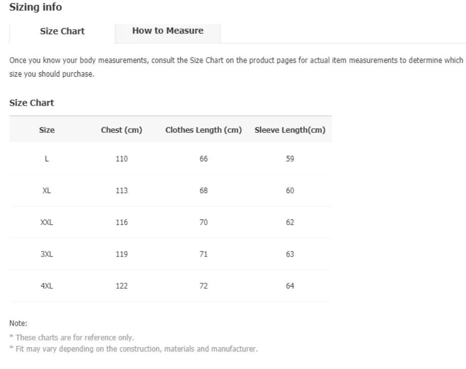The width and height of the screenshot is (466, 369).
Task: Select the Size Chart tab
Action: click(62, 31)
